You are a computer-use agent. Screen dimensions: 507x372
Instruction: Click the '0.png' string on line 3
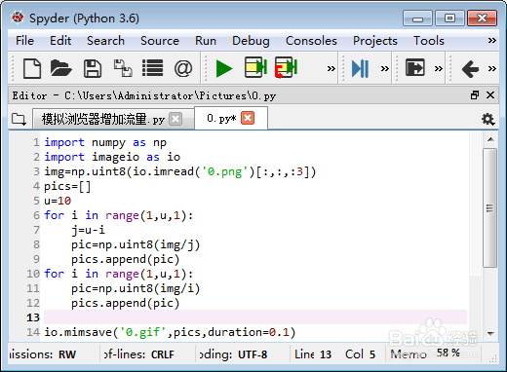pyautogui.click(x=224, y=171)
